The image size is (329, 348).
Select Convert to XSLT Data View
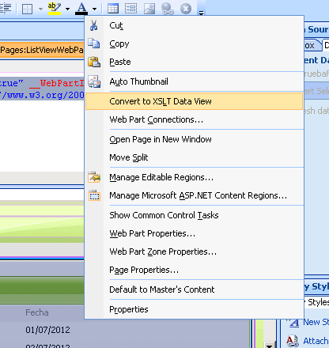coord(195,101)
